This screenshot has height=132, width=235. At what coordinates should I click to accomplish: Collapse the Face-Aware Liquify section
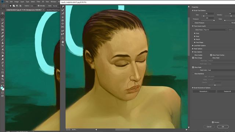[x=193, y=26]
